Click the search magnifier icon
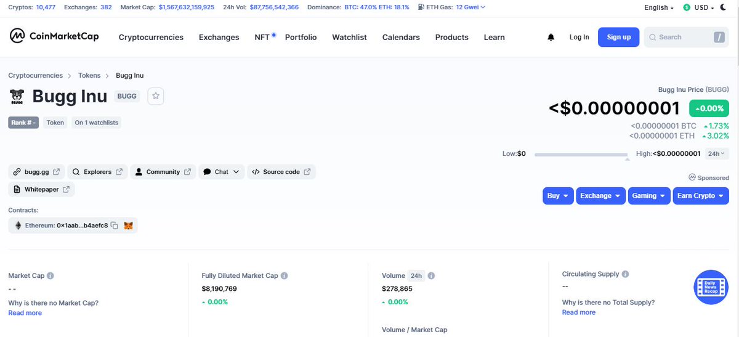Viewport: 739px width, 337px height. 652,38
